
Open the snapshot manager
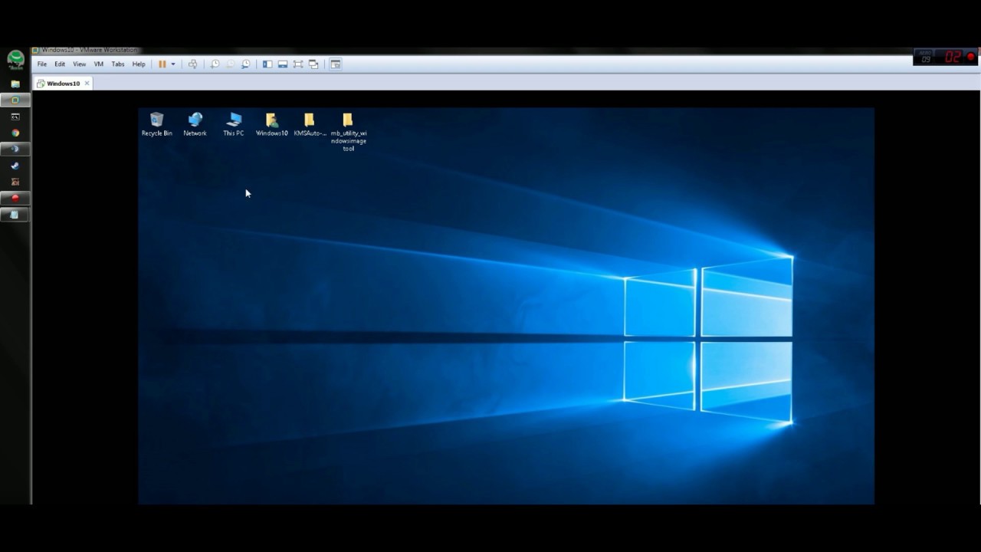click(246, 64)
